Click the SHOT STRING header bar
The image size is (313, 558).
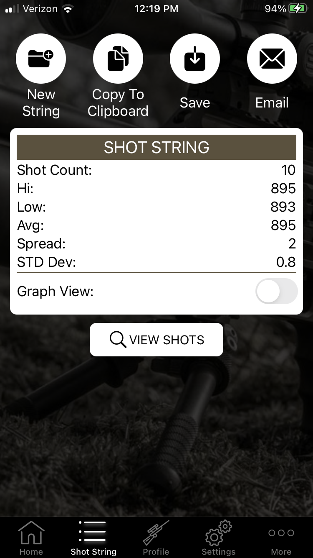tap(156, 147)
